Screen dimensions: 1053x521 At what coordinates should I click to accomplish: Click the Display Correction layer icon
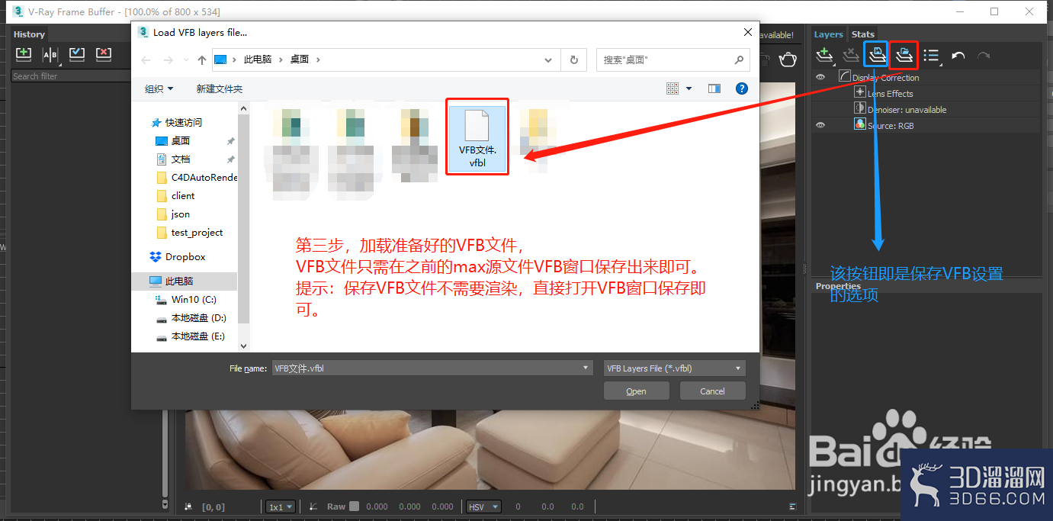[844, 77]
